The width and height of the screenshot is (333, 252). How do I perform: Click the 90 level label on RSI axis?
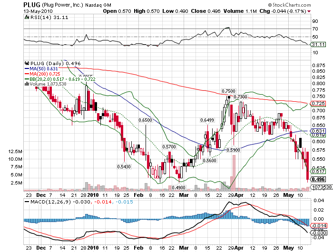coord(315,21)
